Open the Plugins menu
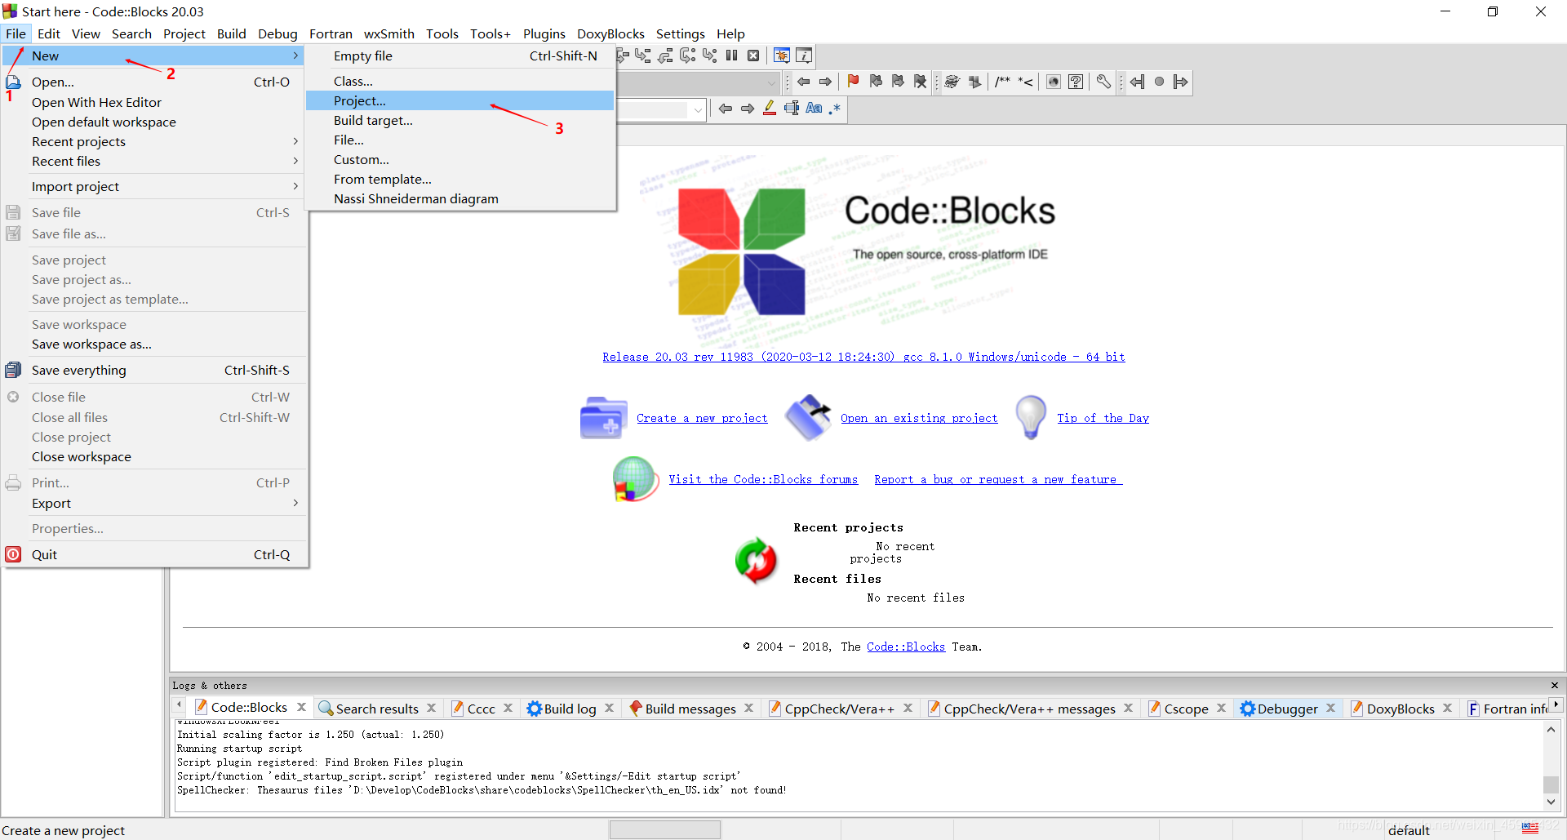The width and height of the screenshot is (1567, 840). 544,33
